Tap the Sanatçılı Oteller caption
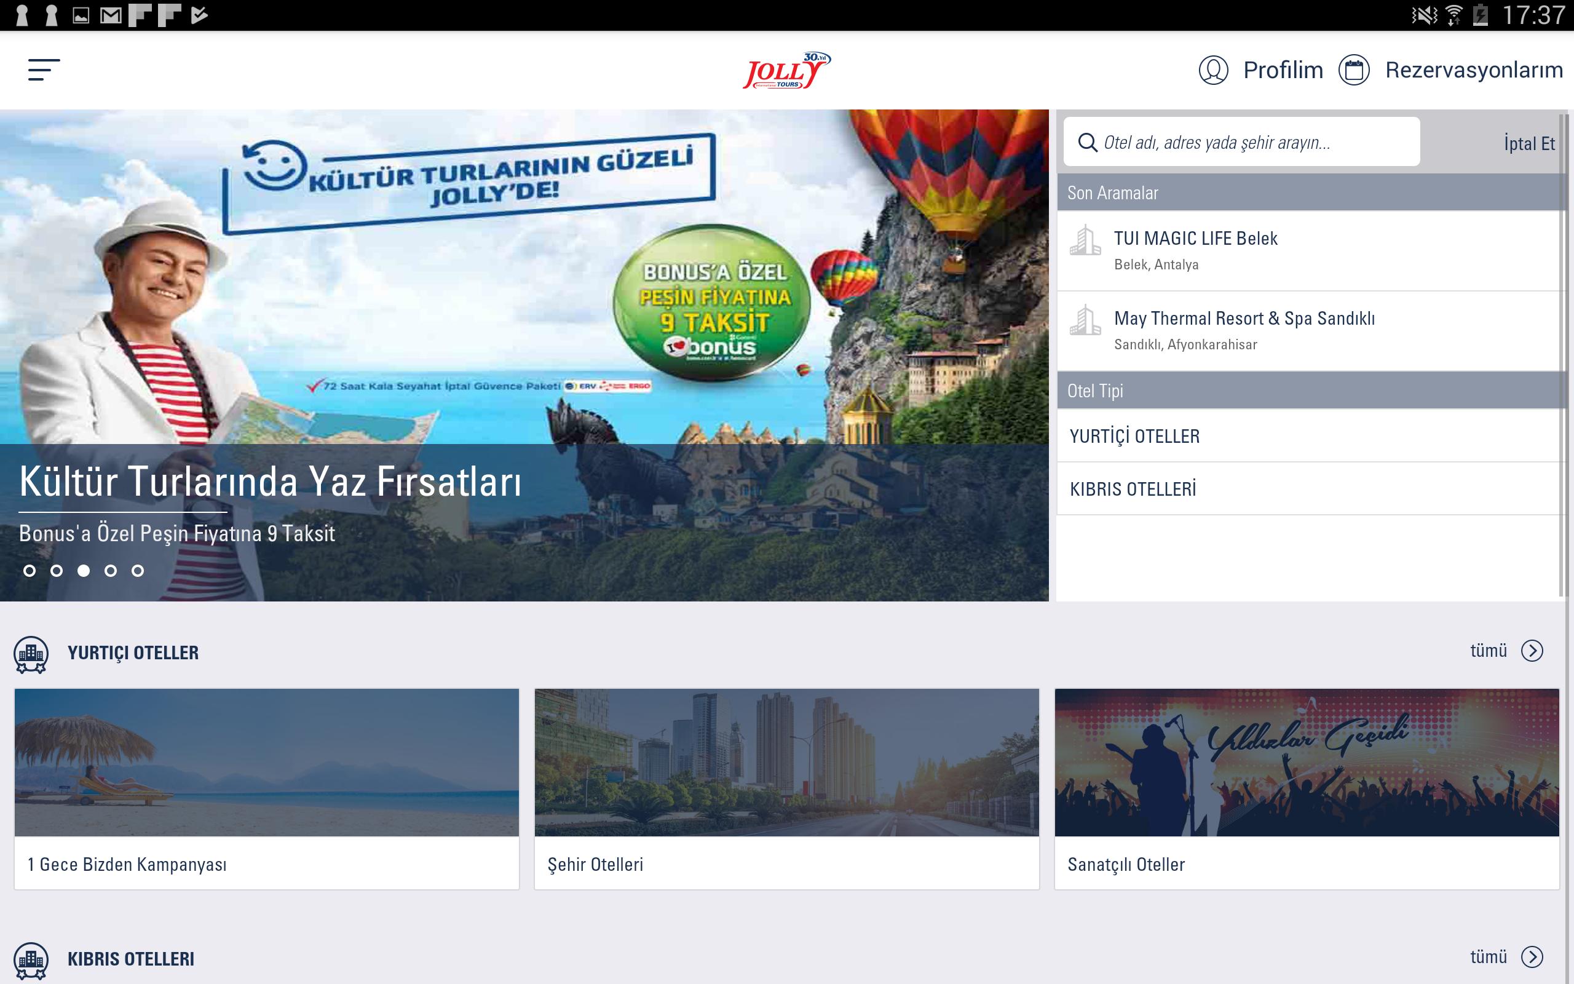This screenshot has width=1574, height=984. click(x=1126, y=864)
